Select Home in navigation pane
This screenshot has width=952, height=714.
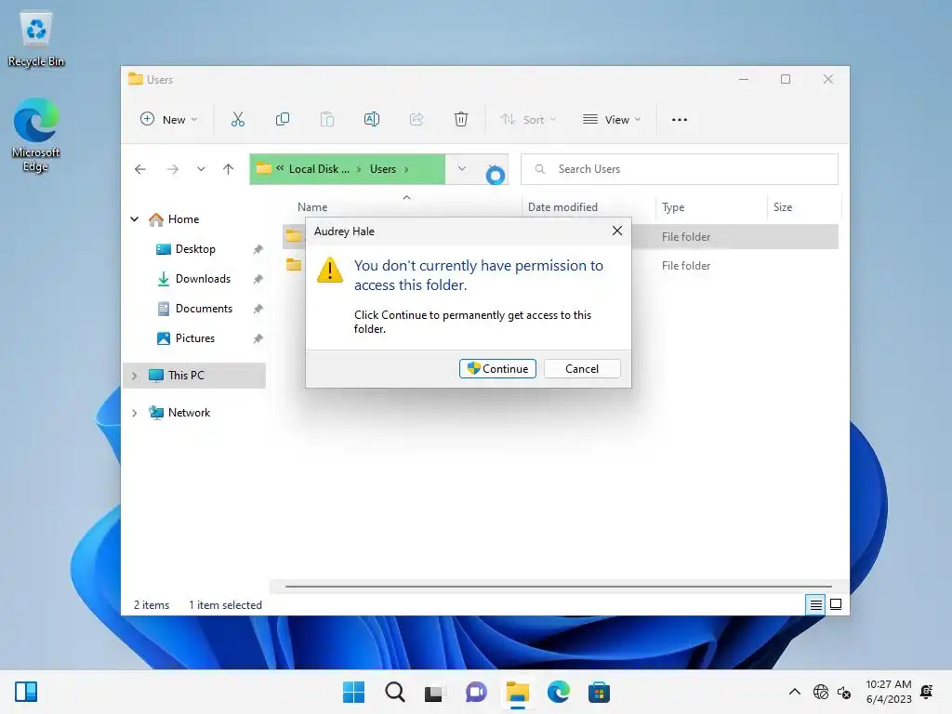click(183, 219)
